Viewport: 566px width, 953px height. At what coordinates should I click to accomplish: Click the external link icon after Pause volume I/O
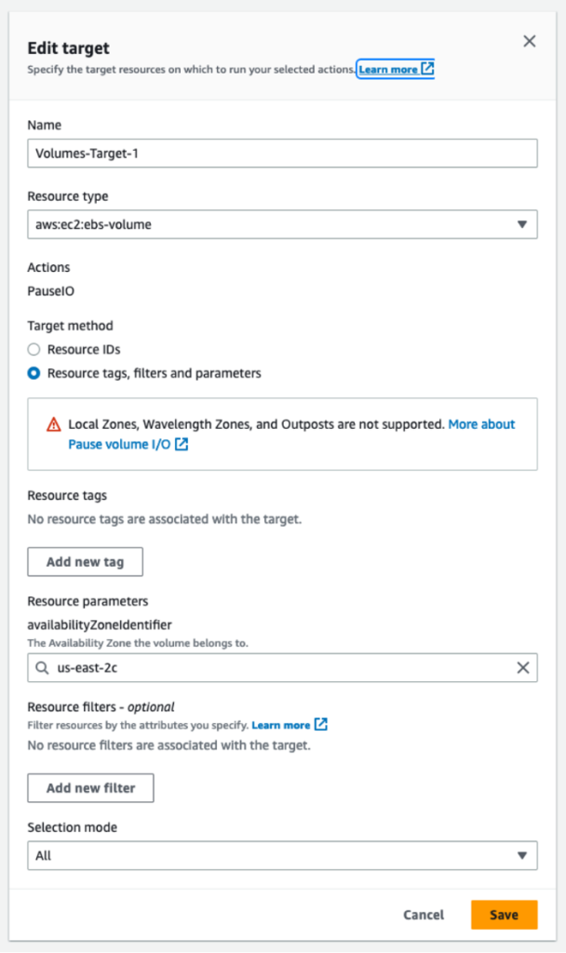click(x=182, y=443)
